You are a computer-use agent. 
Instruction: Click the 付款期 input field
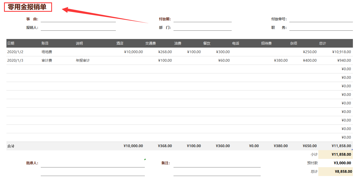202,19
